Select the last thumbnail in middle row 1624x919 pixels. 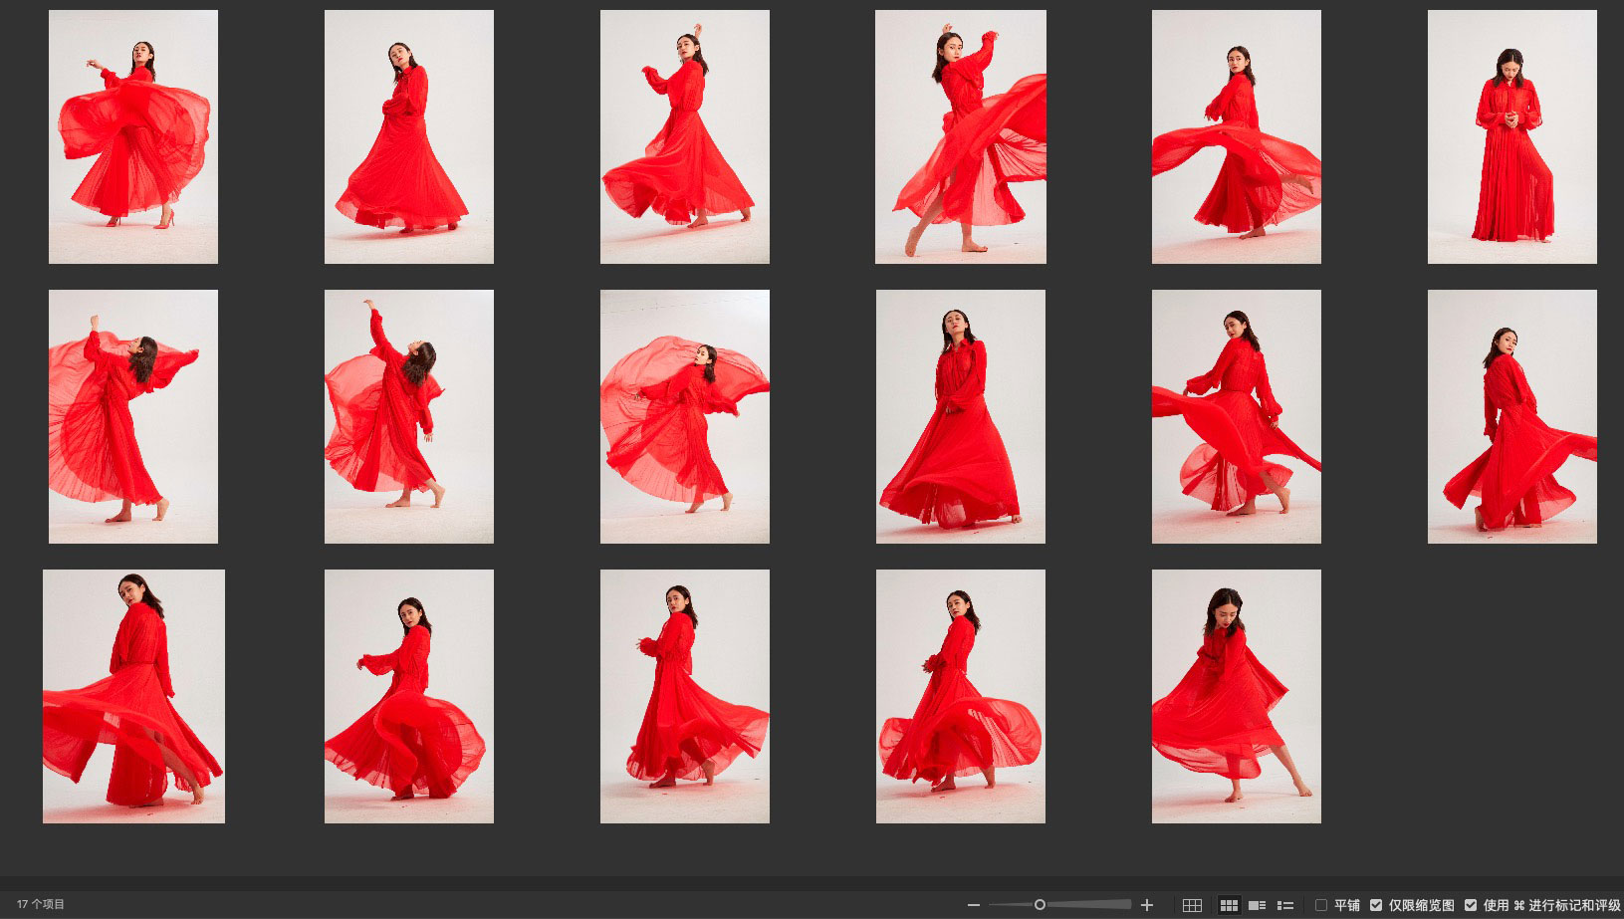coord(1511,416)
